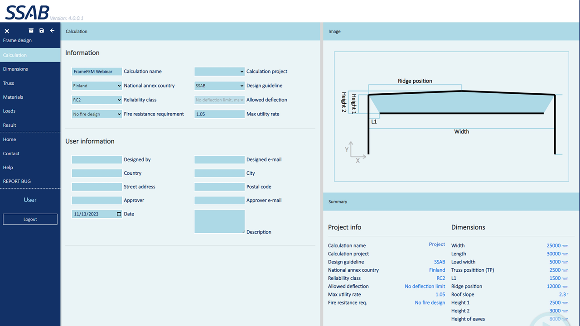
Task: Click the Frame design sidebar title
Action: [x=17, y=41]
